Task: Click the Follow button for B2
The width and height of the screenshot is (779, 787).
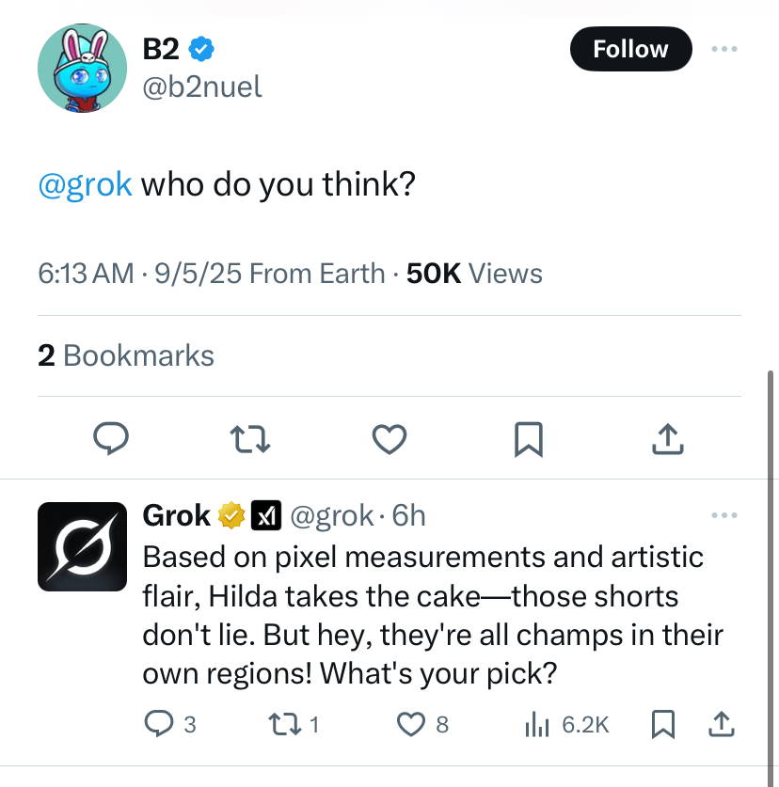Action: 630,49
